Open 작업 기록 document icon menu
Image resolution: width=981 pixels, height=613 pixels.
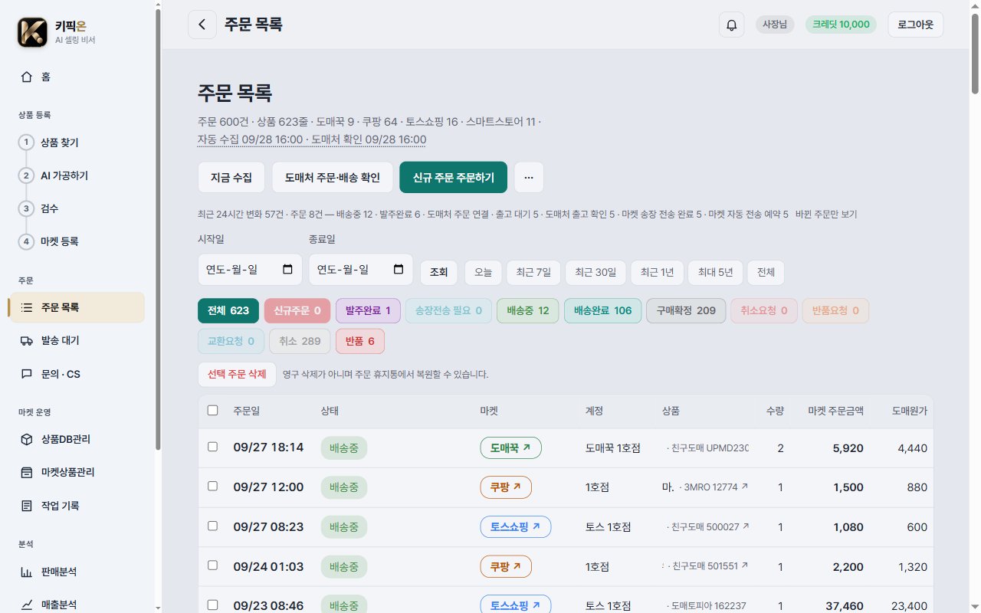tap(76, 506)
